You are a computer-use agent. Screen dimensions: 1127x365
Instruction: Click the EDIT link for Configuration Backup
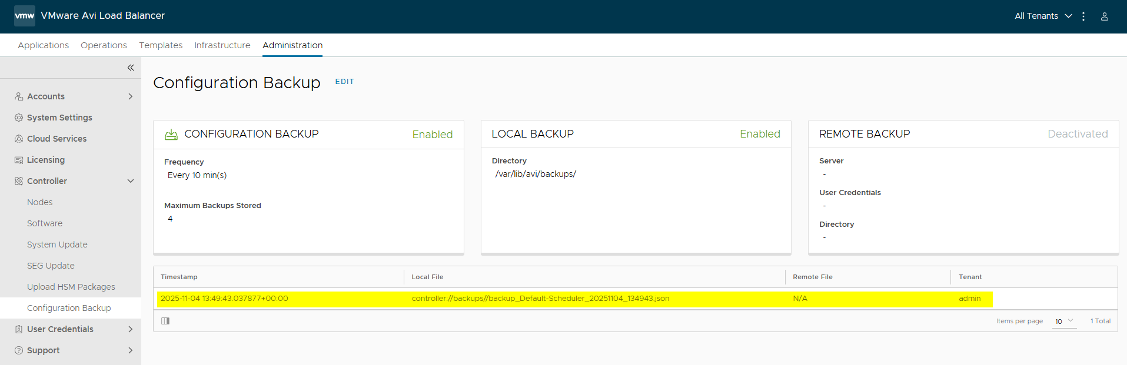(344, 82)
